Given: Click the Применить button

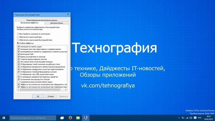Looking at the screenshot, I should click(63, 96).
